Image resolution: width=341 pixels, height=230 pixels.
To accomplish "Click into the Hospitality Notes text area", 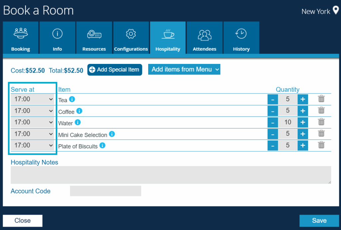I will pyautogui.click(x=171, y=175).
